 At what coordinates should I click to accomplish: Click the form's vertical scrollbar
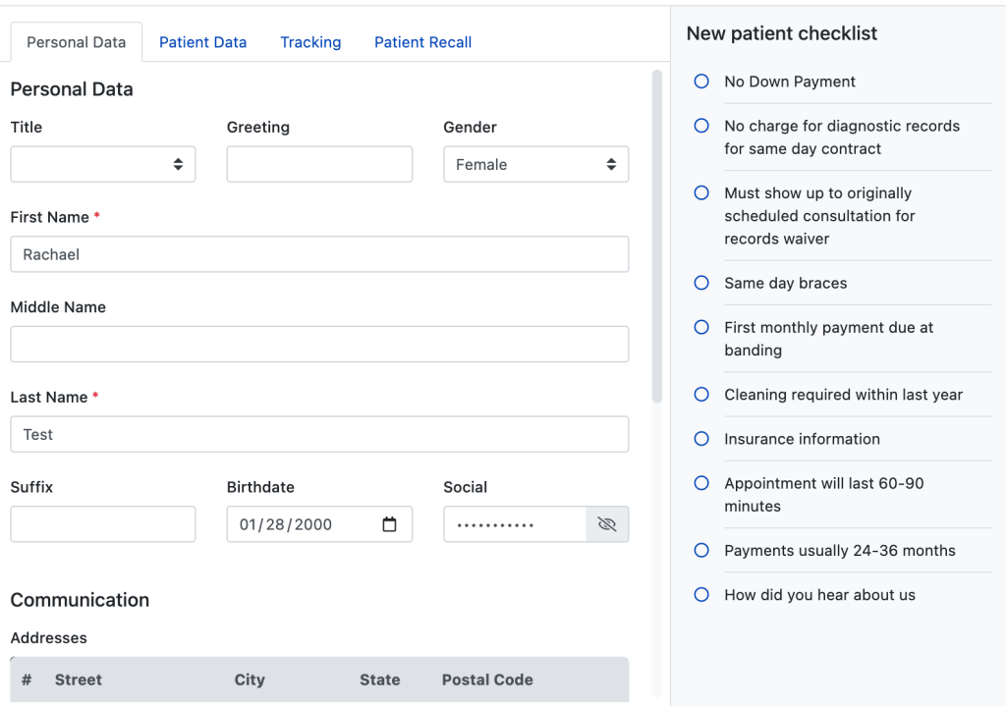[657, 236]
